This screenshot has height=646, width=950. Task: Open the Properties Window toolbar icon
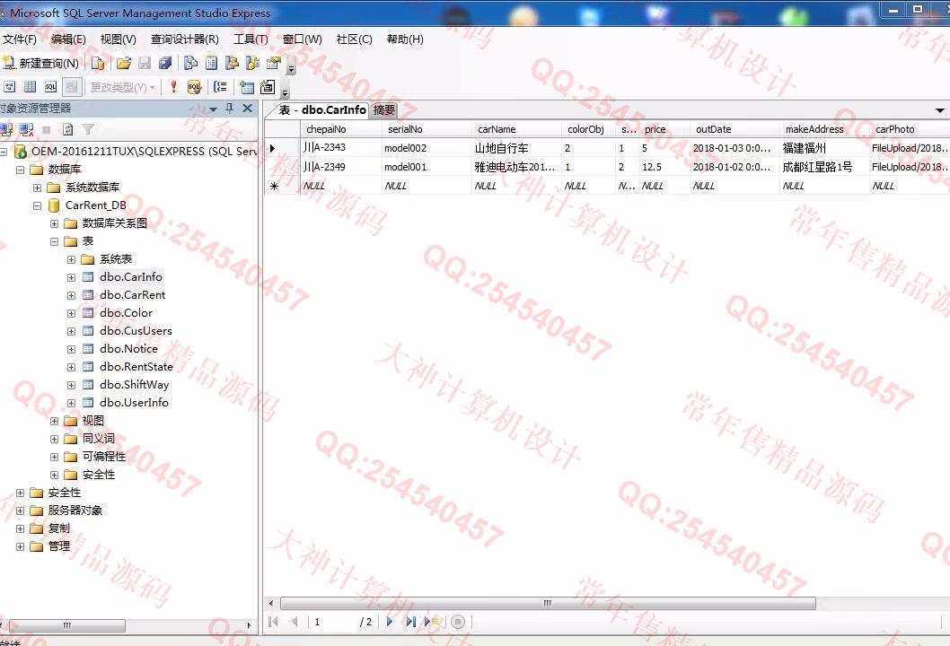274,63
